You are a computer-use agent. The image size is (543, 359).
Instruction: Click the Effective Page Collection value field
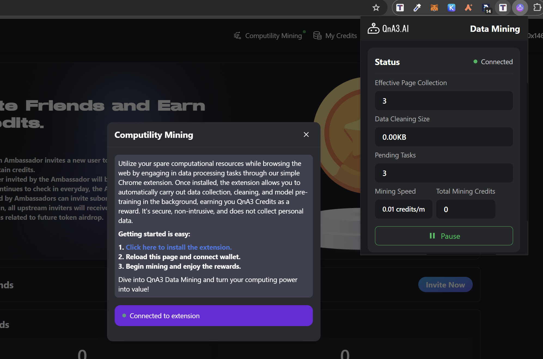[x=444, y=101]
